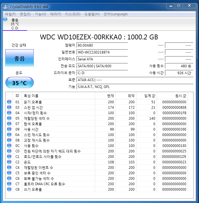Click raw value 0000000008EB
The width and height of the screenshot is (199, 203).
tap(174, 108)
